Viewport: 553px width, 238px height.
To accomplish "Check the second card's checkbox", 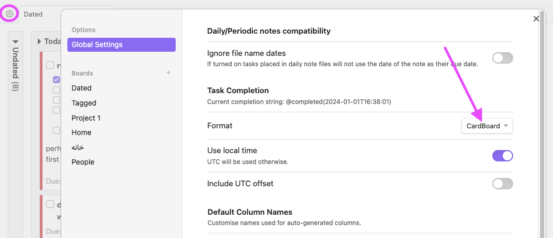I will click(x=50, y=204).
